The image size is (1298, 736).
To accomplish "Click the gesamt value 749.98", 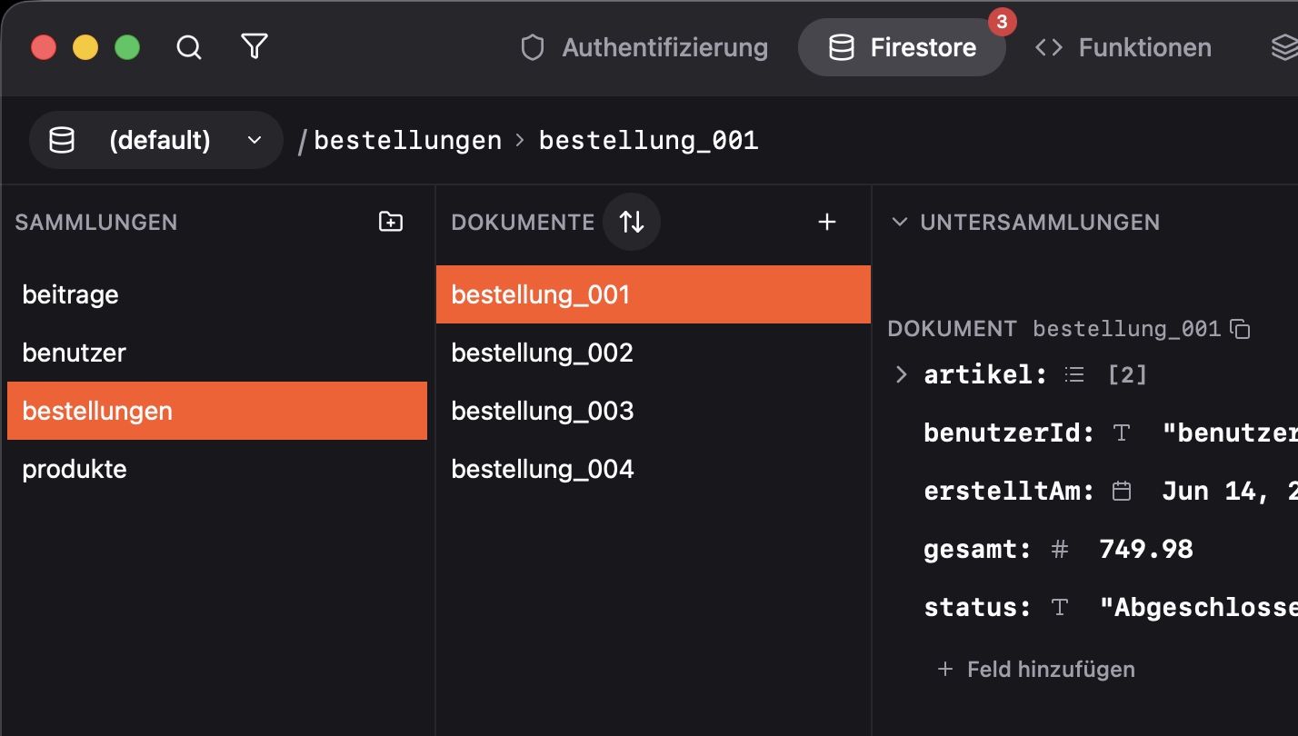I will (1146, 549).
